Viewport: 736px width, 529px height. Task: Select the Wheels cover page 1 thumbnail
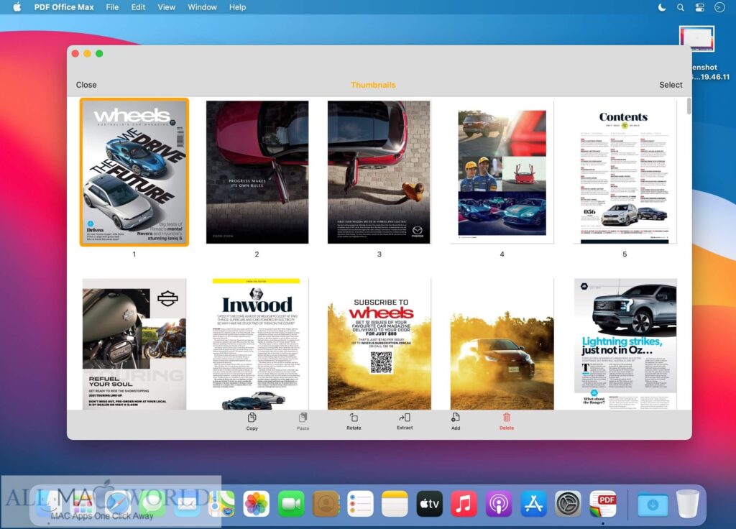(x=134, y=172)
